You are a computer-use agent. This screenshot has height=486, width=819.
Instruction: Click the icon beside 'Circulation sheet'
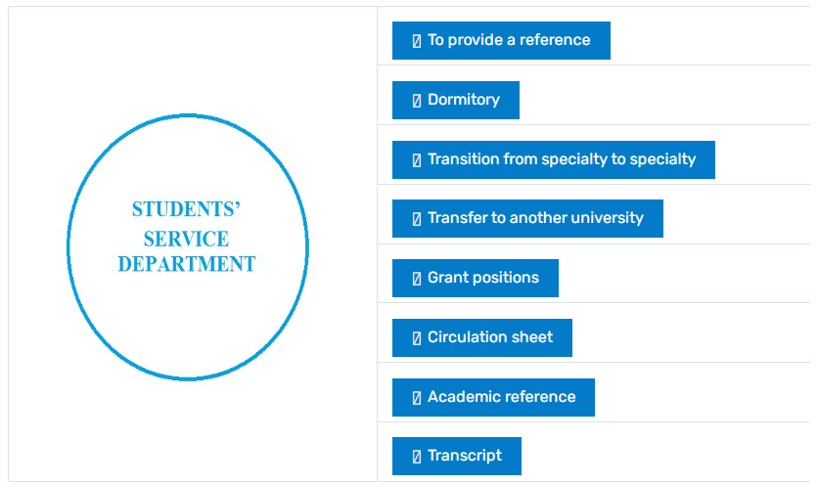pyautogui.click(x=416, y=337)
